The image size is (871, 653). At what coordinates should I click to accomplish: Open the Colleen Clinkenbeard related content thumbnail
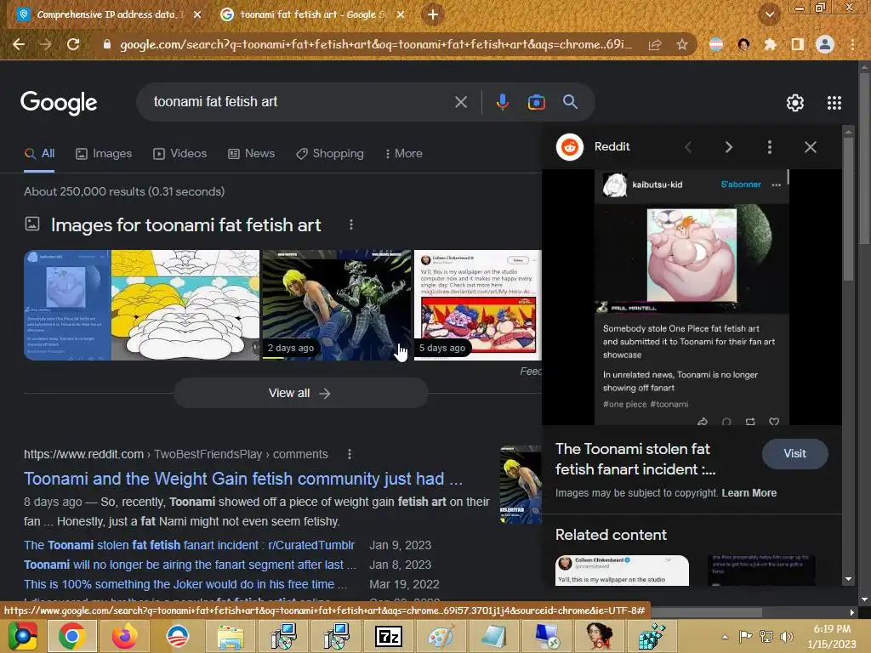click(622, 571)
